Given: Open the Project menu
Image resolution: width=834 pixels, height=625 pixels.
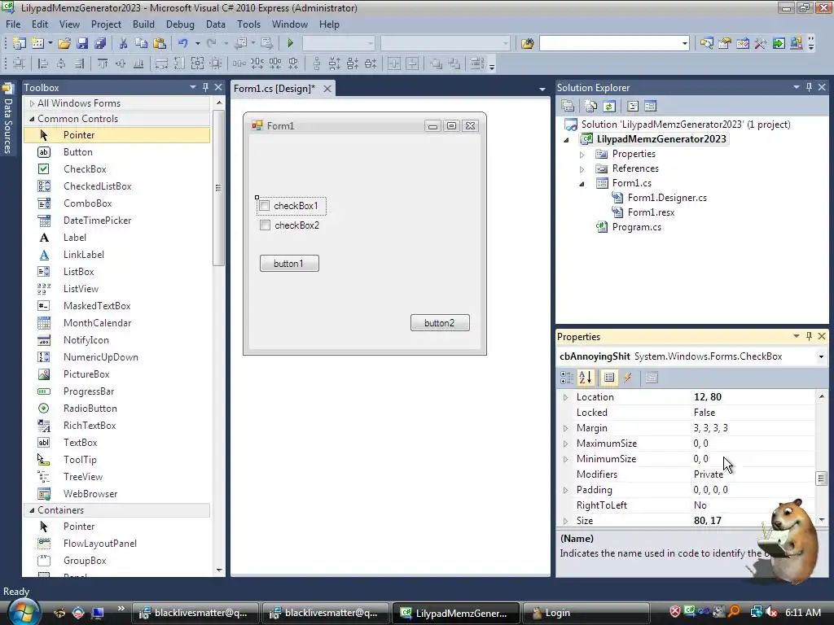Looking at the screenshot, I should click(x=106, y=24).
